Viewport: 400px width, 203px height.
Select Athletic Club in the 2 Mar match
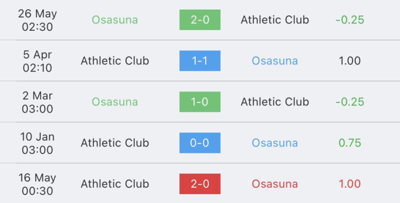point(275,102)
